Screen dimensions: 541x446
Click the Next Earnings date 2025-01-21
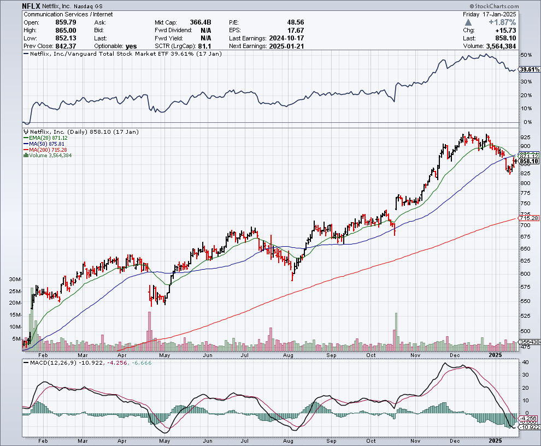tap(286, 46)
